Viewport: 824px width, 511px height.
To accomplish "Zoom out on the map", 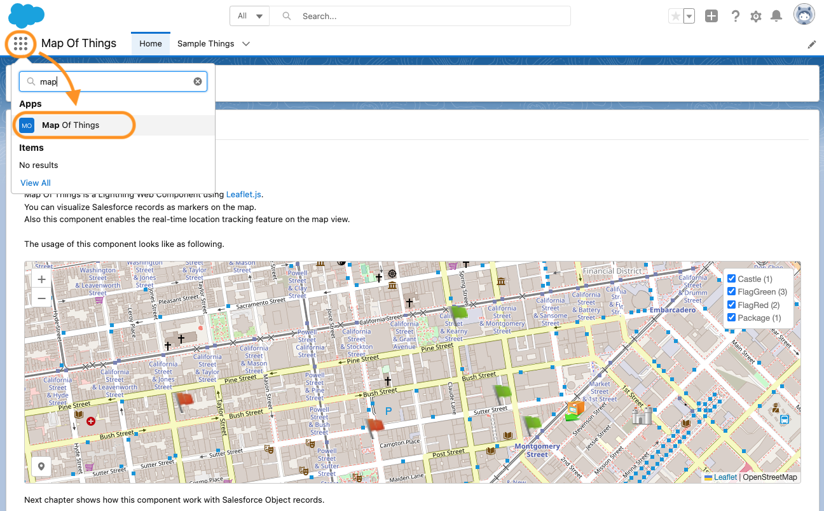I will [x=41, y=298].
